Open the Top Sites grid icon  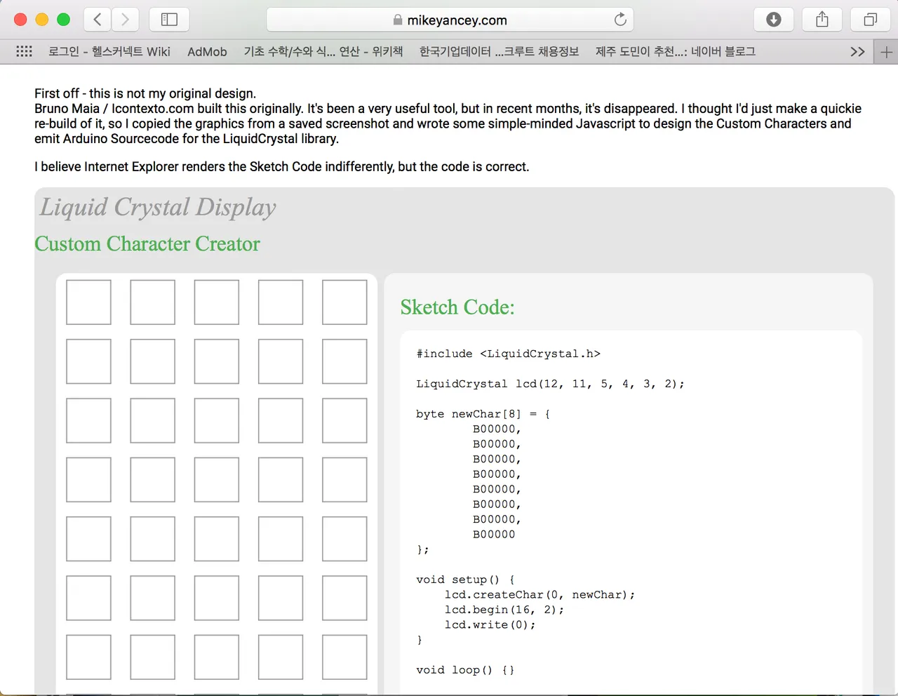tap(24, 51)
